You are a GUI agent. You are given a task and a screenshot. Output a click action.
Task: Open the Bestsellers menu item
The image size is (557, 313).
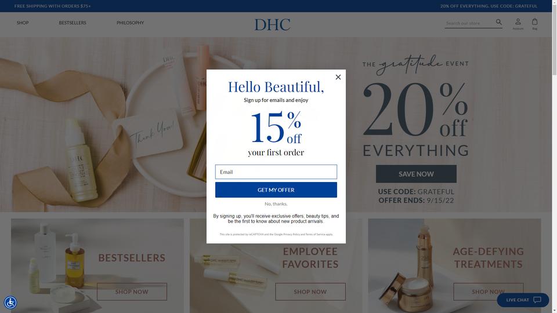pyautogui.click(x=73, y=23)
